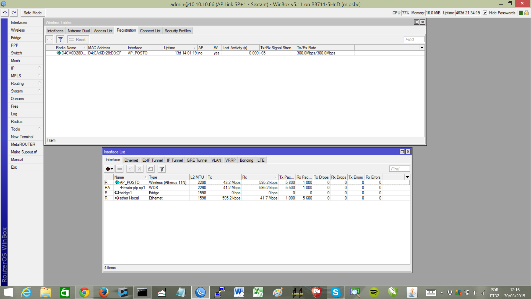Click the undo arrow icon
This screenshot has width=531, height=299.
point(4,13)
